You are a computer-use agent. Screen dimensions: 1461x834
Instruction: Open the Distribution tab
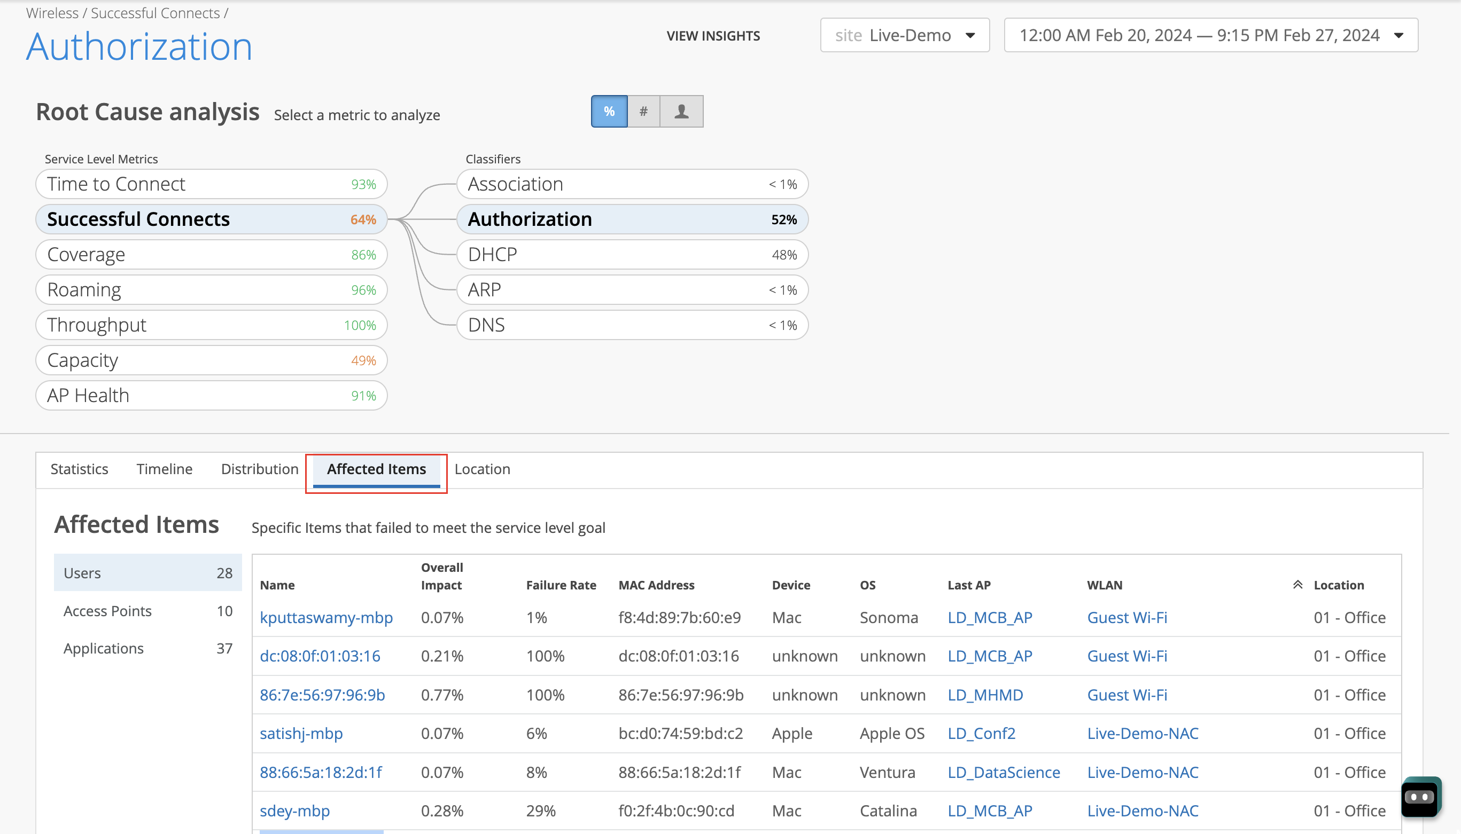(260, 469)
